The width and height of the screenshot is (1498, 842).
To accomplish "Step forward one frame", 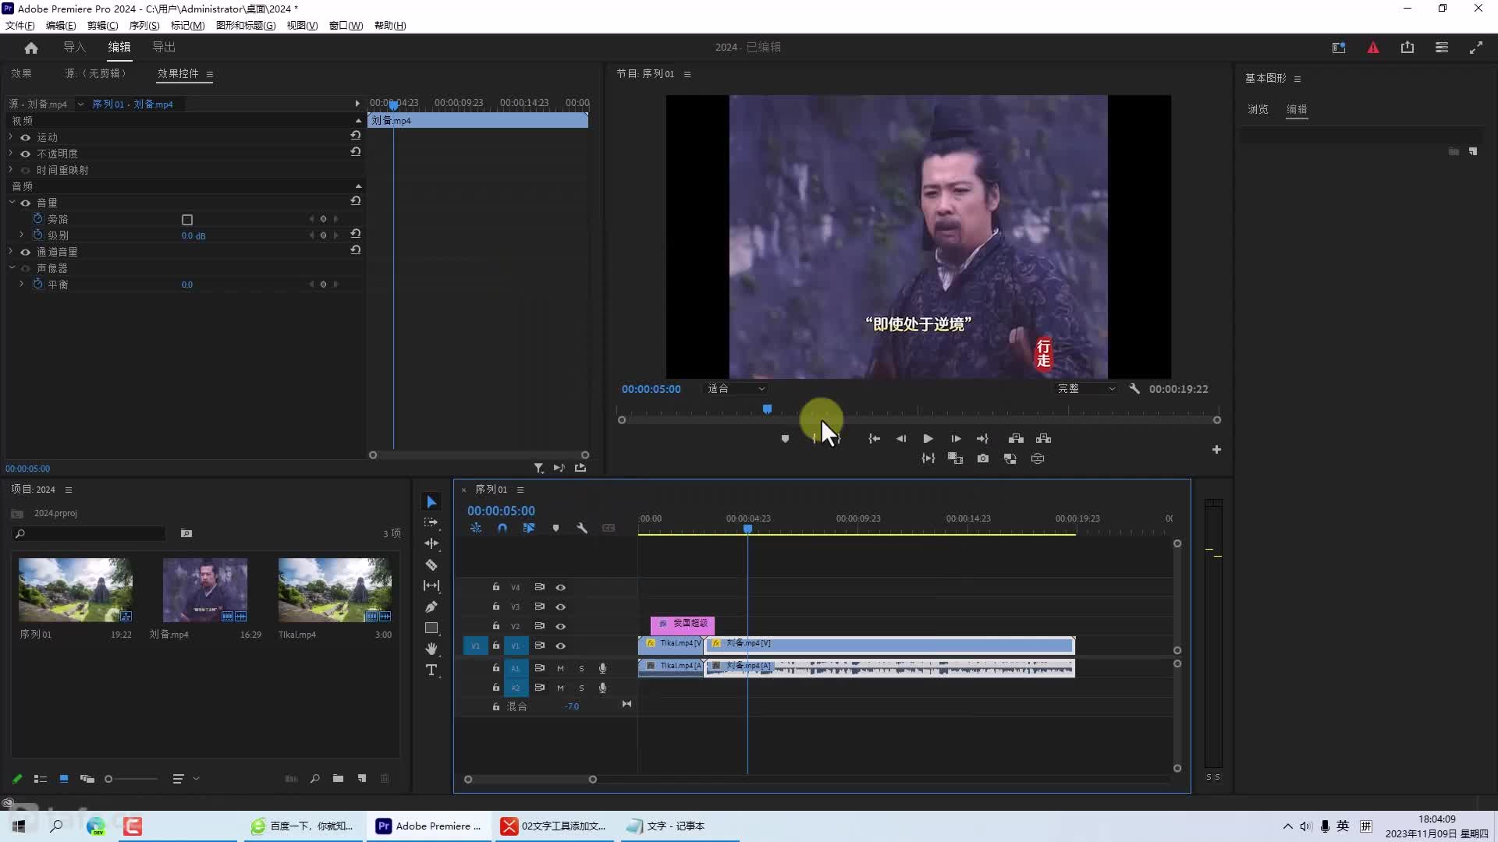I will tap(956, 439).
